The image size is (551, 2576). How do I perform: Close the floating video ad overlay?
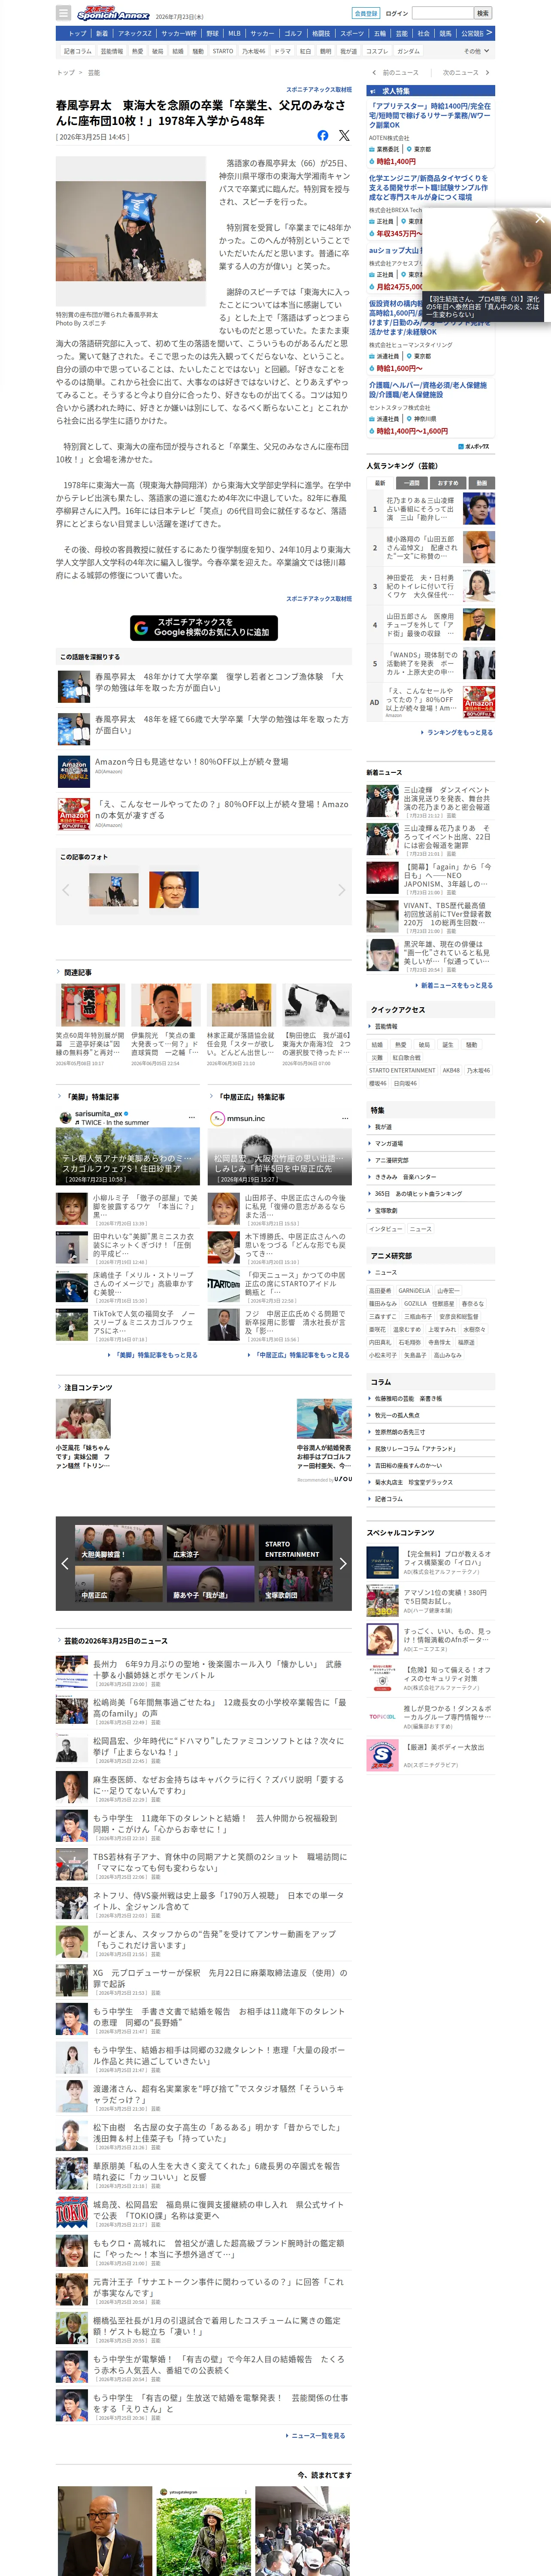click(x=539, y=218)
